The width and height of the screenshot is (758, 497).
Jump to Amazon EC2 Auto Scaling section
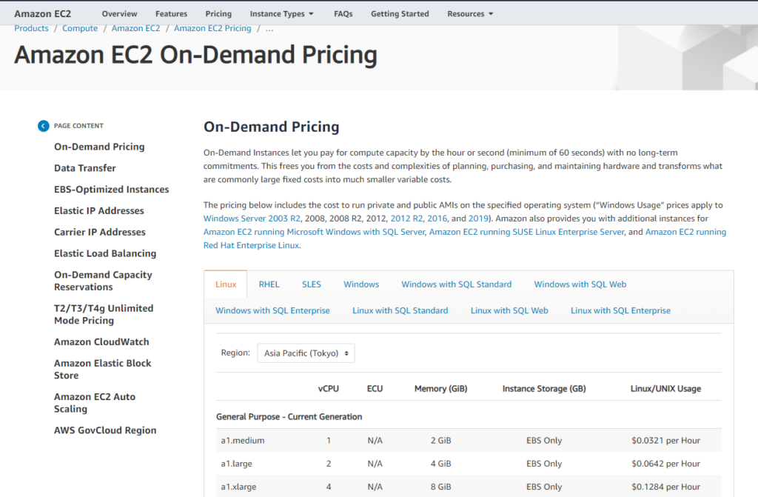click(95, 403)
